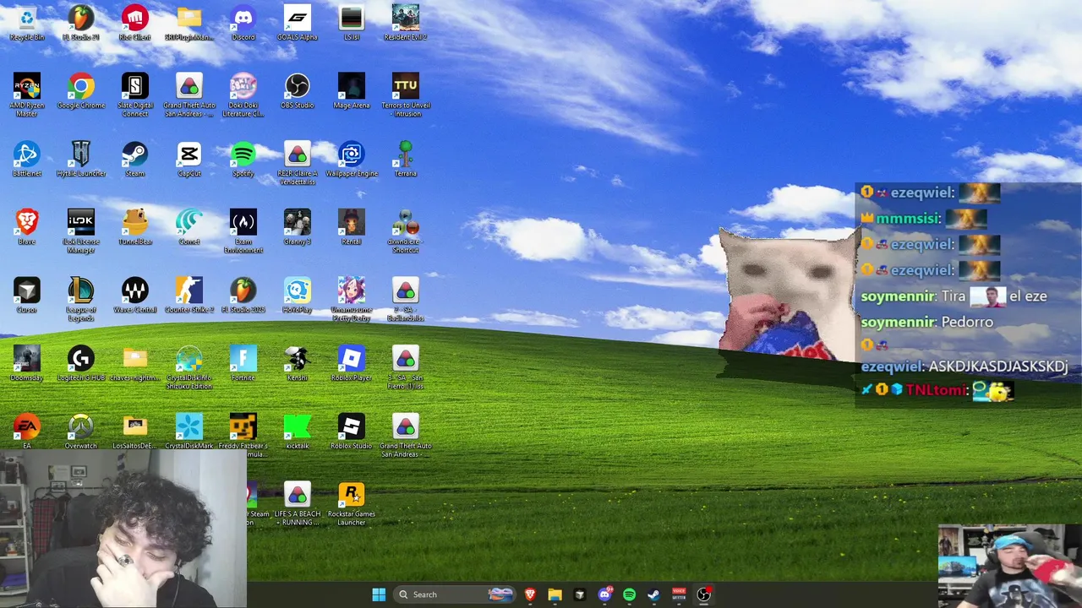1082x608 pixels.
Task: Click the Steam icon on the taskbar
Action: [653, 594]
